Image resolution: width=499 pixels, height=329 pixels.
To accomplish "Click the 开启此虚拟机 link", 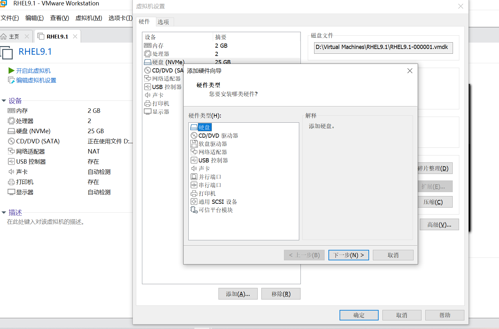I will 33,71.
